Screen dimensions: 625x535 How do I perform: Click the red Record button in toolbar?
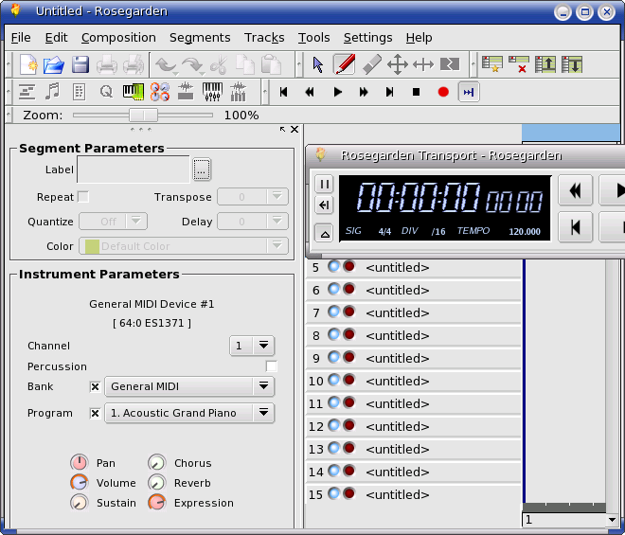coord(443,92)
